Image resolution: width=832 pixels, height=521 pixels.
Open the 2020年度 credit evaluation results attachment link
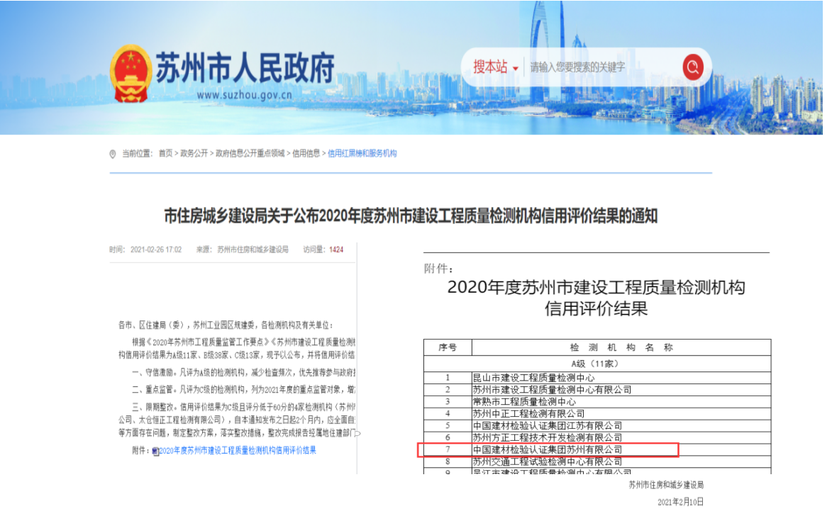pyautogui.click(x=238, y=451)
